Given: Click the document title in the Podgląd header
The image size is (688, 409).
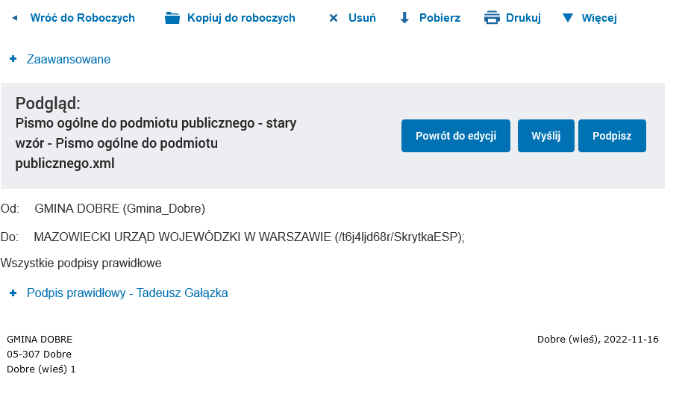Looking at the screenshot, I should pyautogui.click(x=156, y=143).
